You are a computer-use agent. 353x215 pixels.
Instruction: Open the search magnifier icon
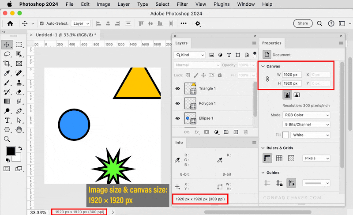click(319, 23)
